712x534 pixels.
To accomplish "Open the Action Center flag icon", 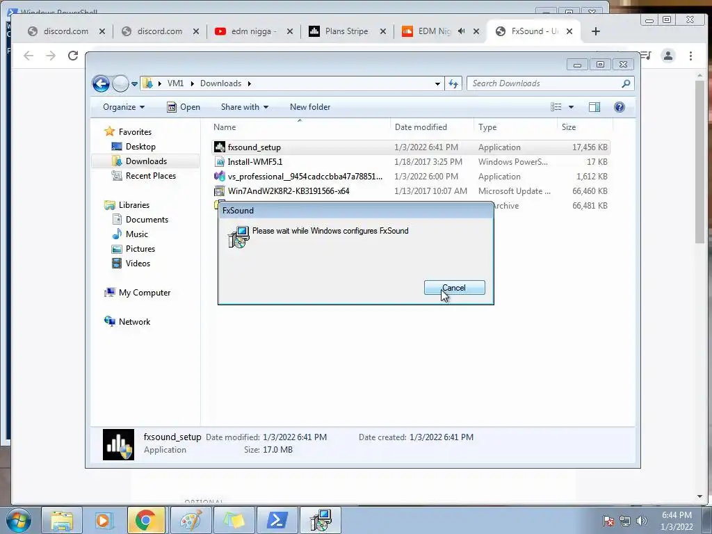I will (608, 521).
